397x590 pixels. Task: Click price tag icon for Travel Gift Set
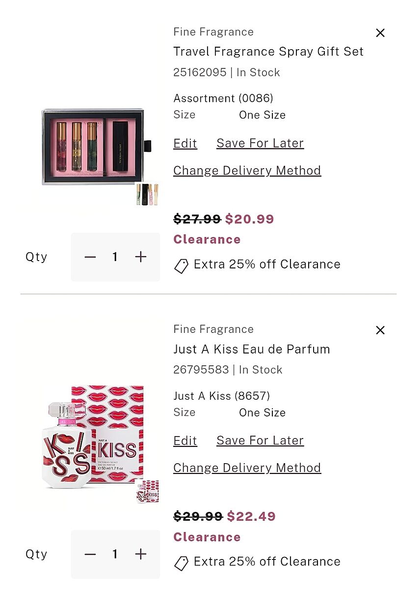pos(181,266)
